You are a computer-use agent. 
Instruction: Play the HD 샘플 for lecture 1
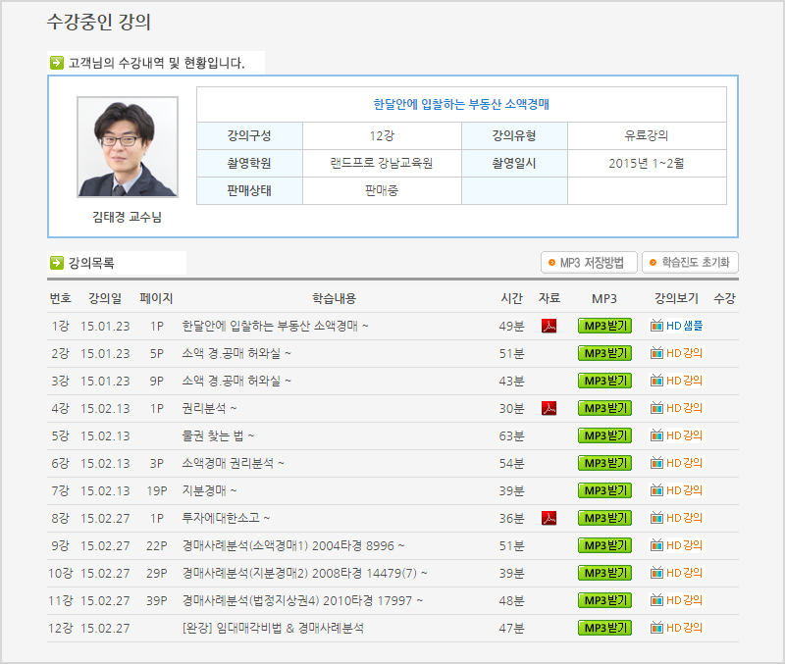pos(677,326)
